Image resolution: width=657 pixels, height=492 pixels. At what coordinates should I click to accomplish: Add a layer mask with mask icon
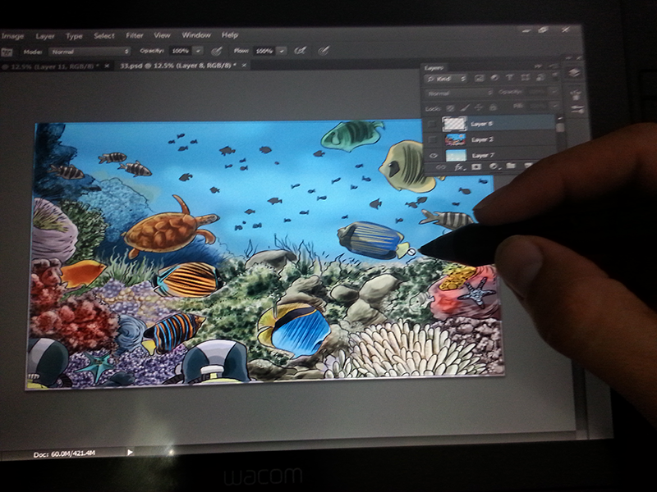(x=476, y=167)
